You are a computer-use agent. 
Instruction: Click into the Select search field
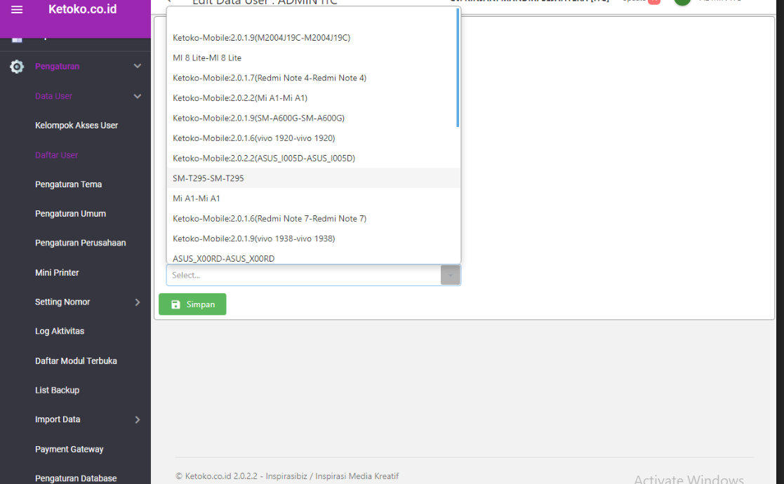302,275
